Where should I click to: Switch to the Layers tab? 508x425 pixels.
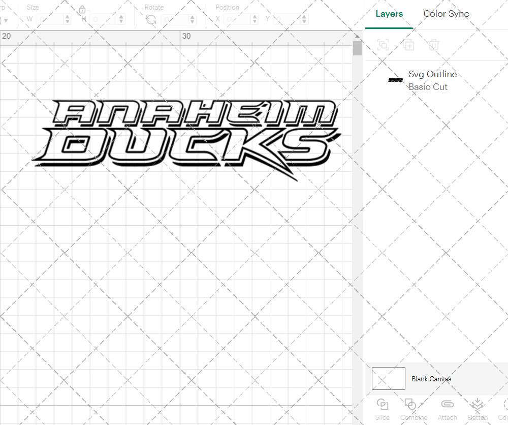tap(389, 14)
